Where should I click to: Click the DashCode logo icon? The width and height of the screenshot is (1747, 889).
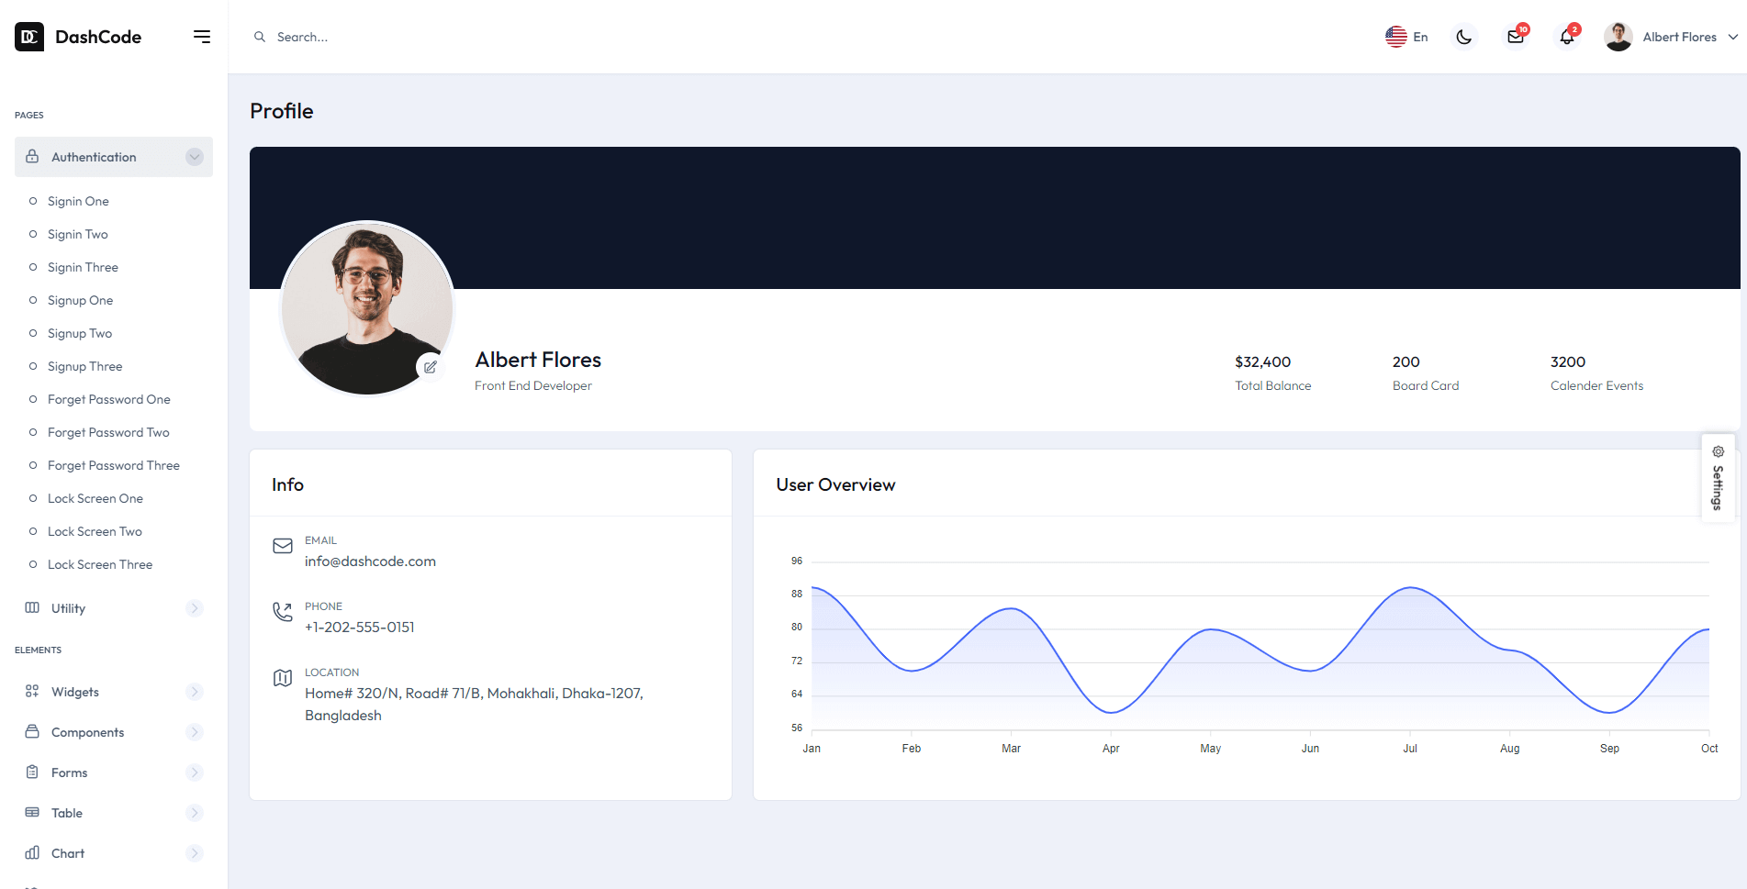pyautogui.click(x=29, y=37)
